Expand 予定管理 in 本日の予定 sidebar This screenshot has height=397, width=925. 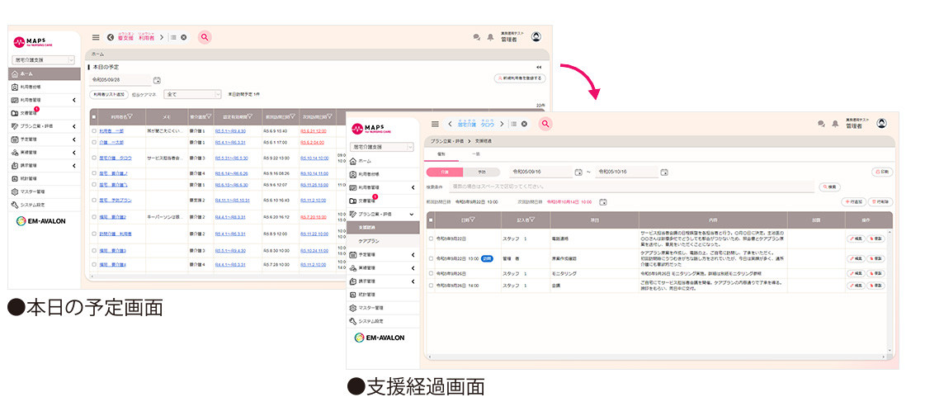[x=74, y=139]
